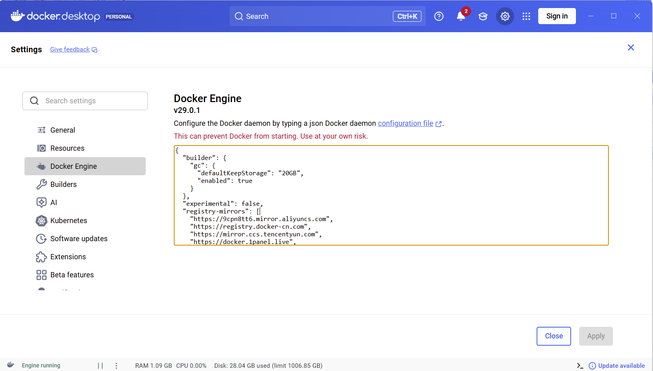Click the whale icon in the status bar
The height and width of the screenshot is (371, 653).
click(x=11, y=365)
